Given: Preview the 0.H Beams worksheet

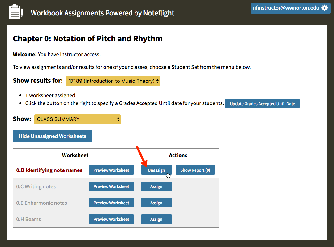Looking at the screenshot, I should coord(111,219).
